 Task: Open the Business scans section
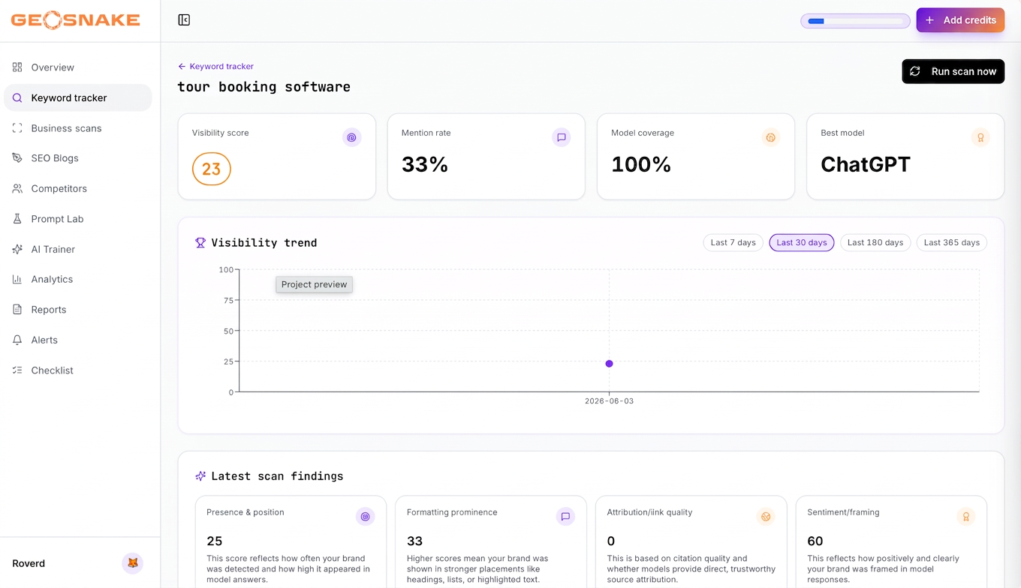point(78,128)
